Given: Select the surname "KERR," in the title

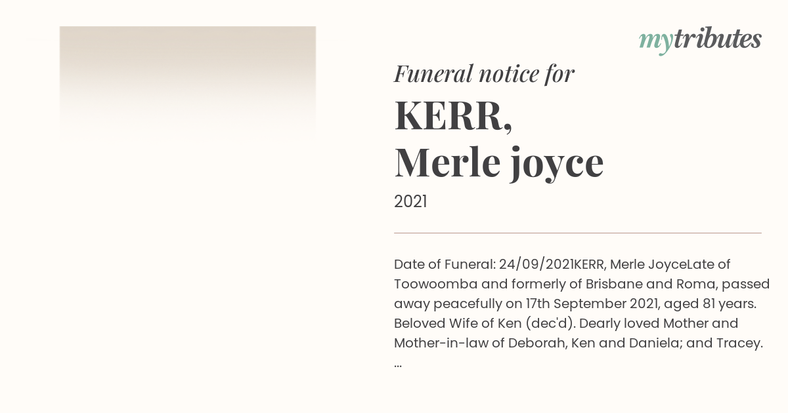Looking at the screenshot, I should [453, 115].
